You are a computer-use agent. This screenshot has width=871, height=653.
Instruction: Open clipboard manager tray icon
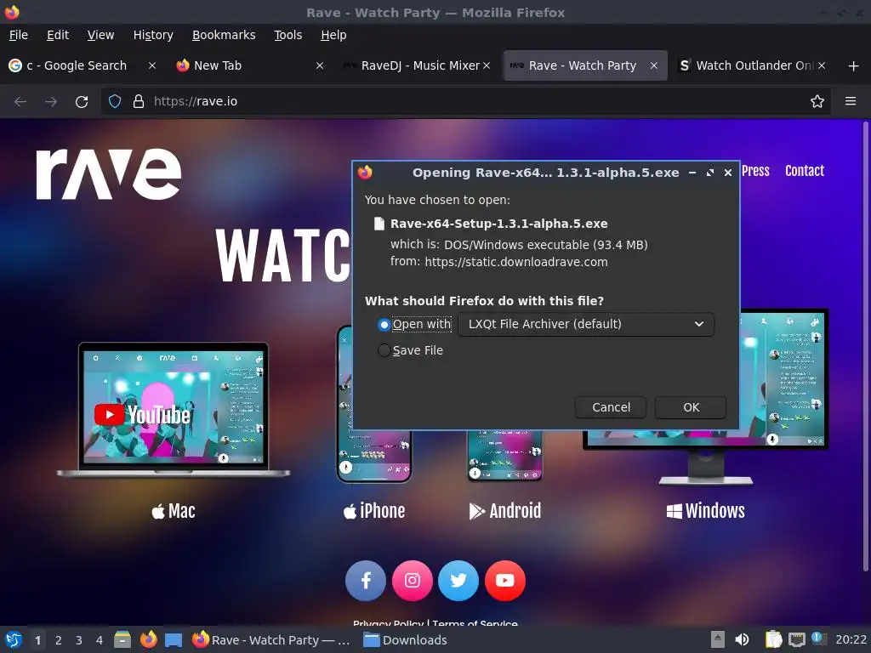pos(773,639)
